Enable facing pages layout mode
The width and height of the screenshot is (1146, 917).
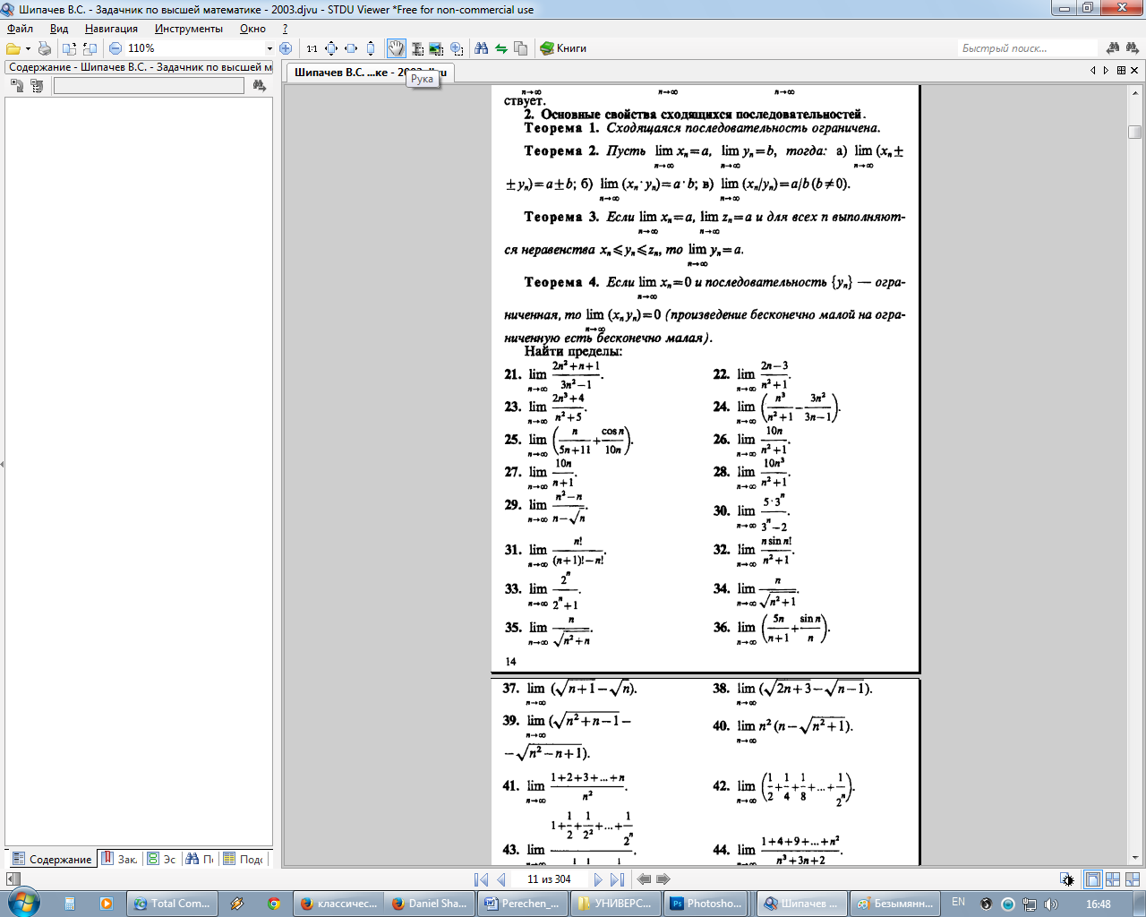coord(1133,879)
